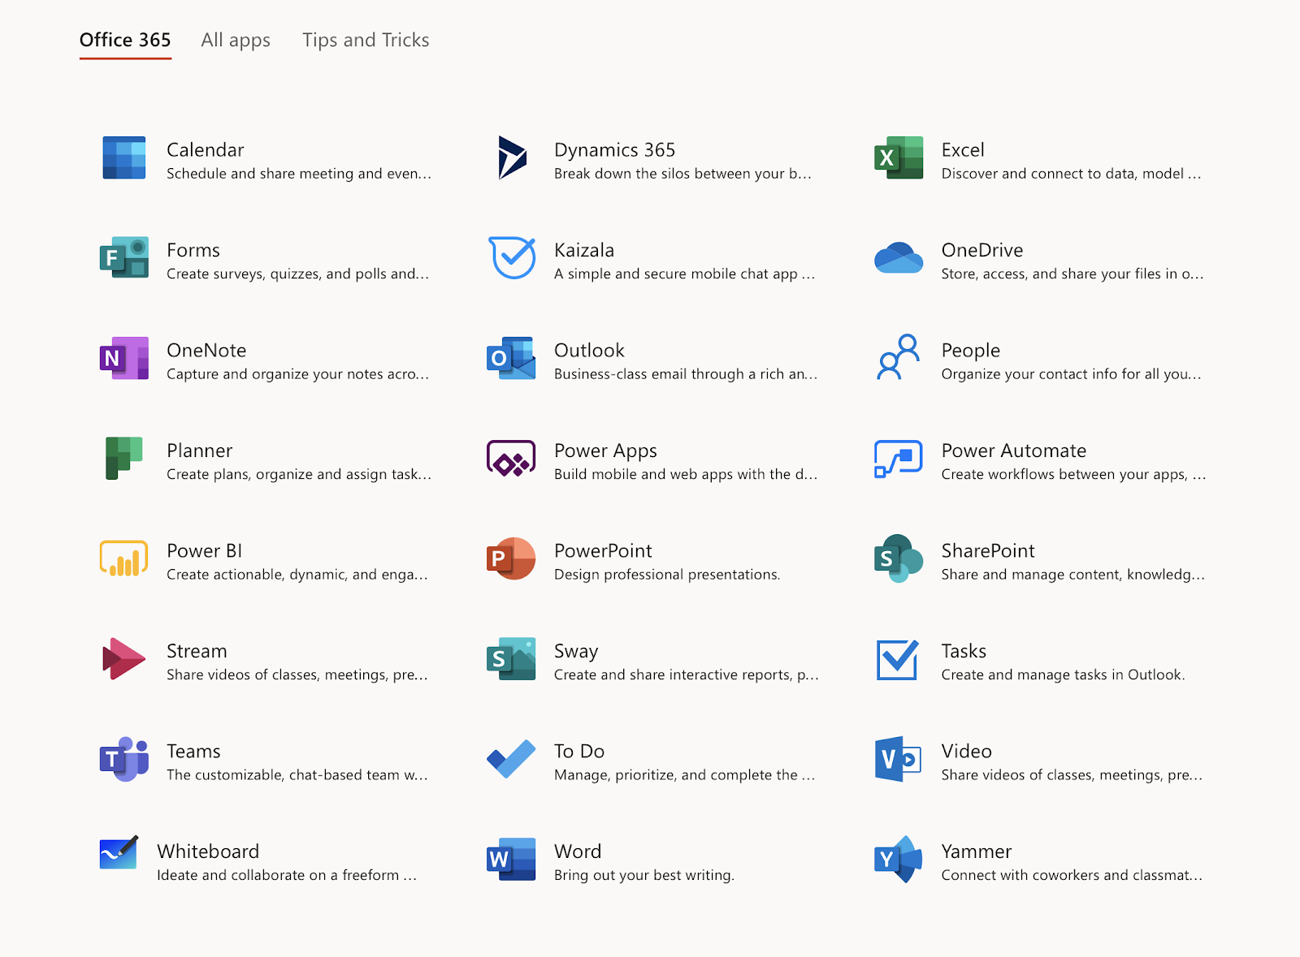Click the PowerPoint app name text
The height and width of the screenshot is (957, 1300).
(x=603, y=551)
